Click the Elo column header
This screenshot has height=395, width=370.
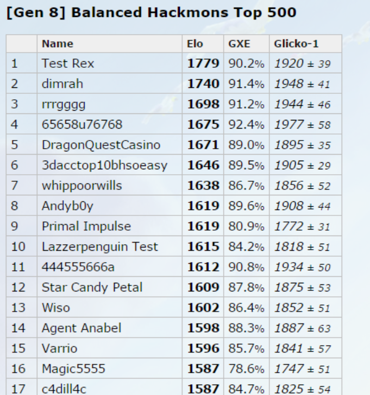(195, 44)
